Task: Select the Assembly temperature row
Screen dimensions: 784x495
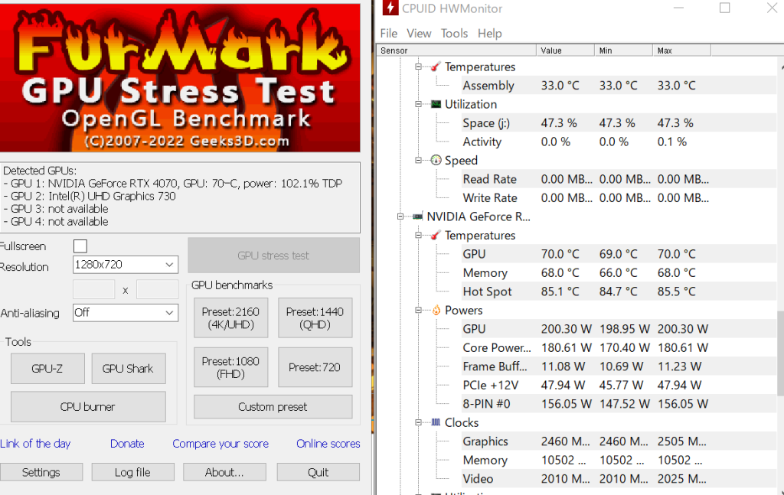Action: point(619,86)
